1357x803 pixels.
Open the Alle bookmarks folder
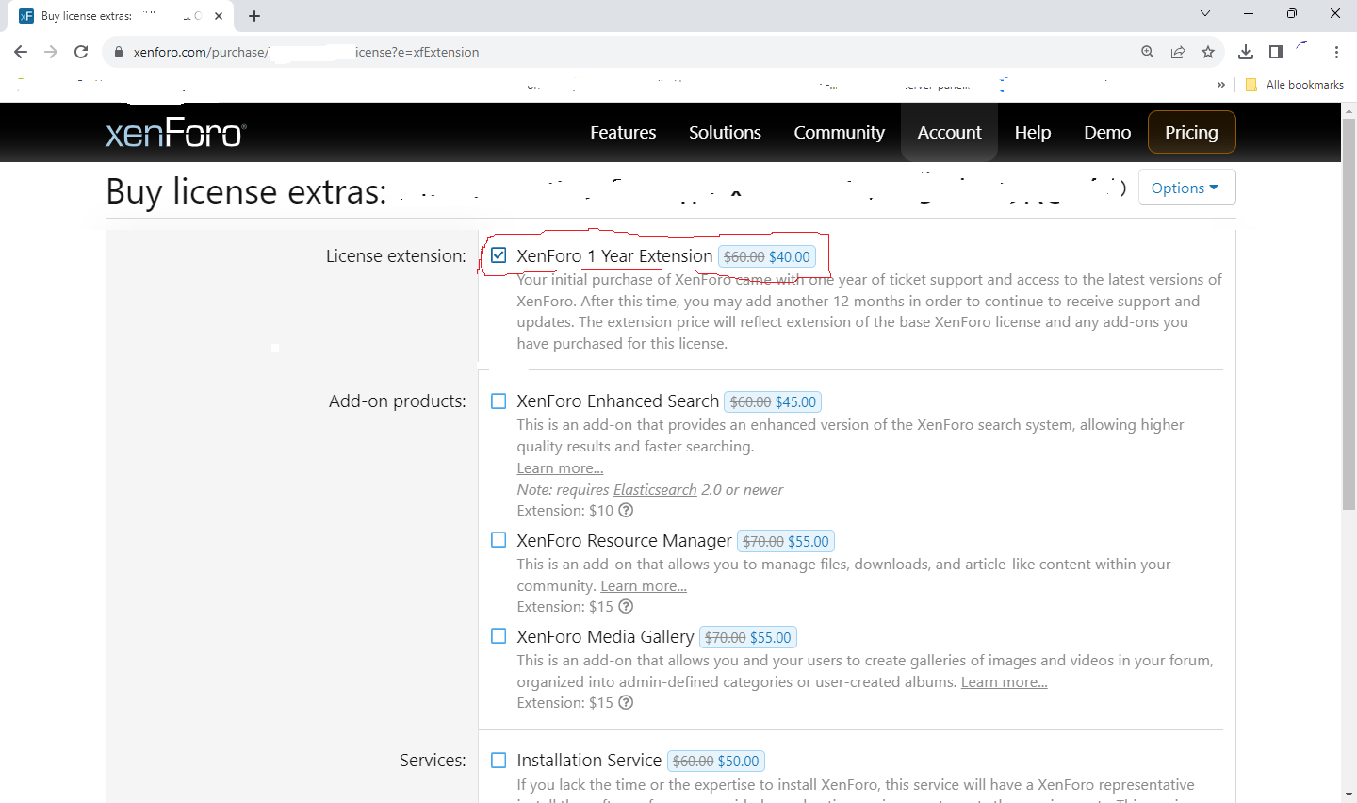1295,85
